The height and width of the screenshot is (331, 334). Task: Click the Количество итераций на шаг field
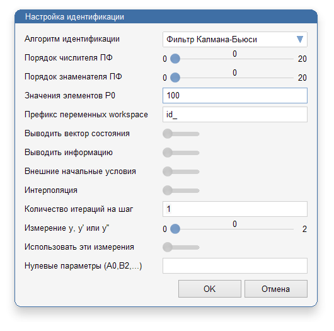(x=234, y=209)
